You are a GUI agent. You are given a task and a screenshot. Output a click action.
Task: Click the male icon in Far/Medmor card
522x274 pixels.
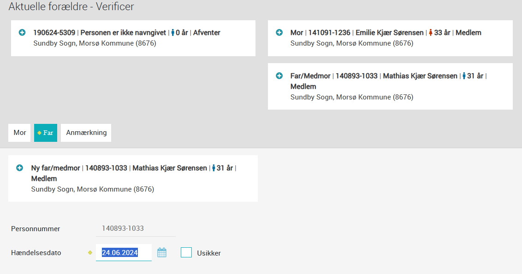tap(464, 76)
